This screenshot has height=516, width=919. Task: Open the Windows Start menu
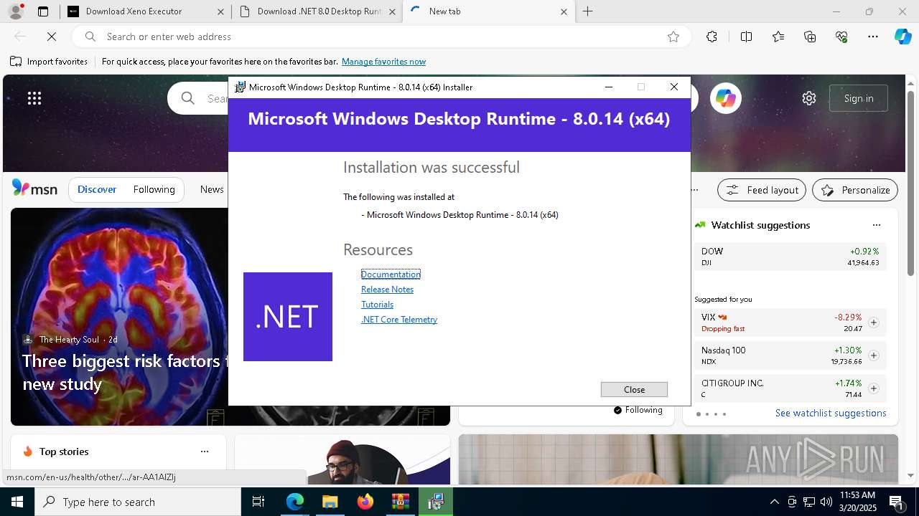(17, 502)
